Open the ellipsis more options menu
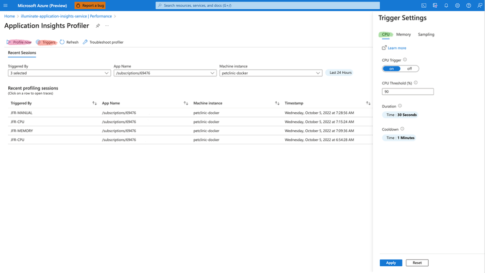The image size is (485, 273). (x=107, y=26)
